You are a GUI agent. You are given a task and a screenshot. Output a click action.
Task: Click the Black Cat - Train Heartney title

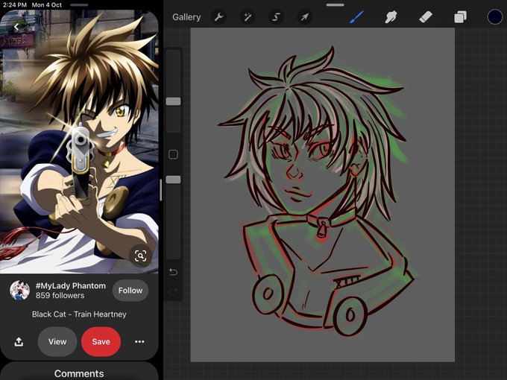pos(79,314)
